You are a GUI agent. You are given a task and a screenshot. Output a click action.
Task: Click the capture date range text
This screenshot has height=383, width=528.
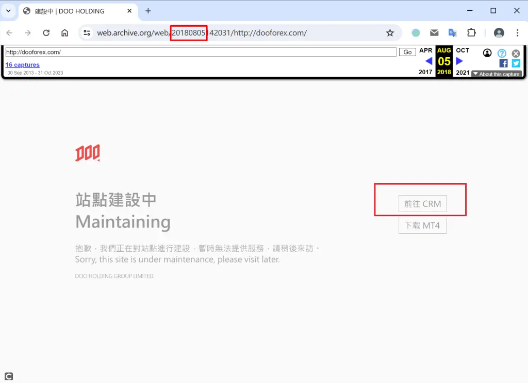coord(36,73)
